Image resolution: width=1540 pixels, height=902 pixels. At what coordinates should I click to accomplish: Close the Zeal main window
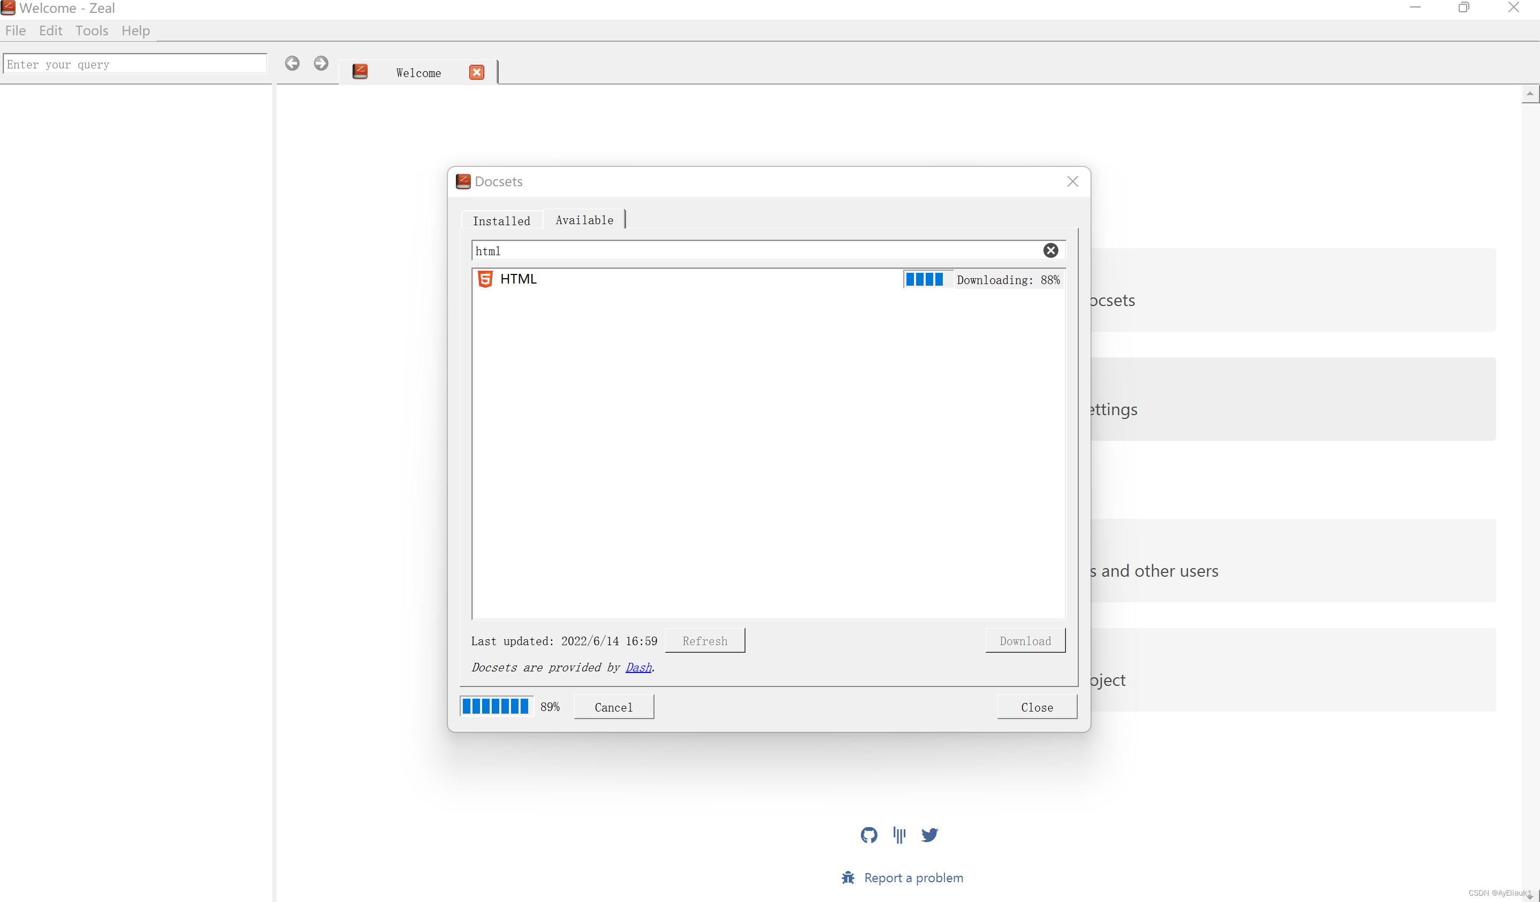[1513, 7]
